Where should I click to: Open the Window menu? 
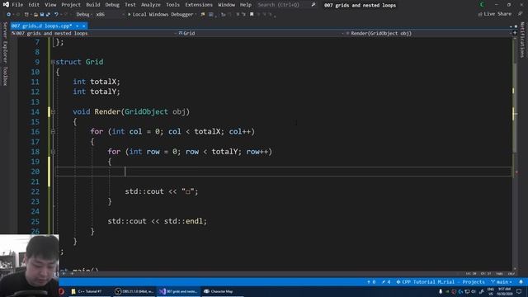(x=226, y=5)
